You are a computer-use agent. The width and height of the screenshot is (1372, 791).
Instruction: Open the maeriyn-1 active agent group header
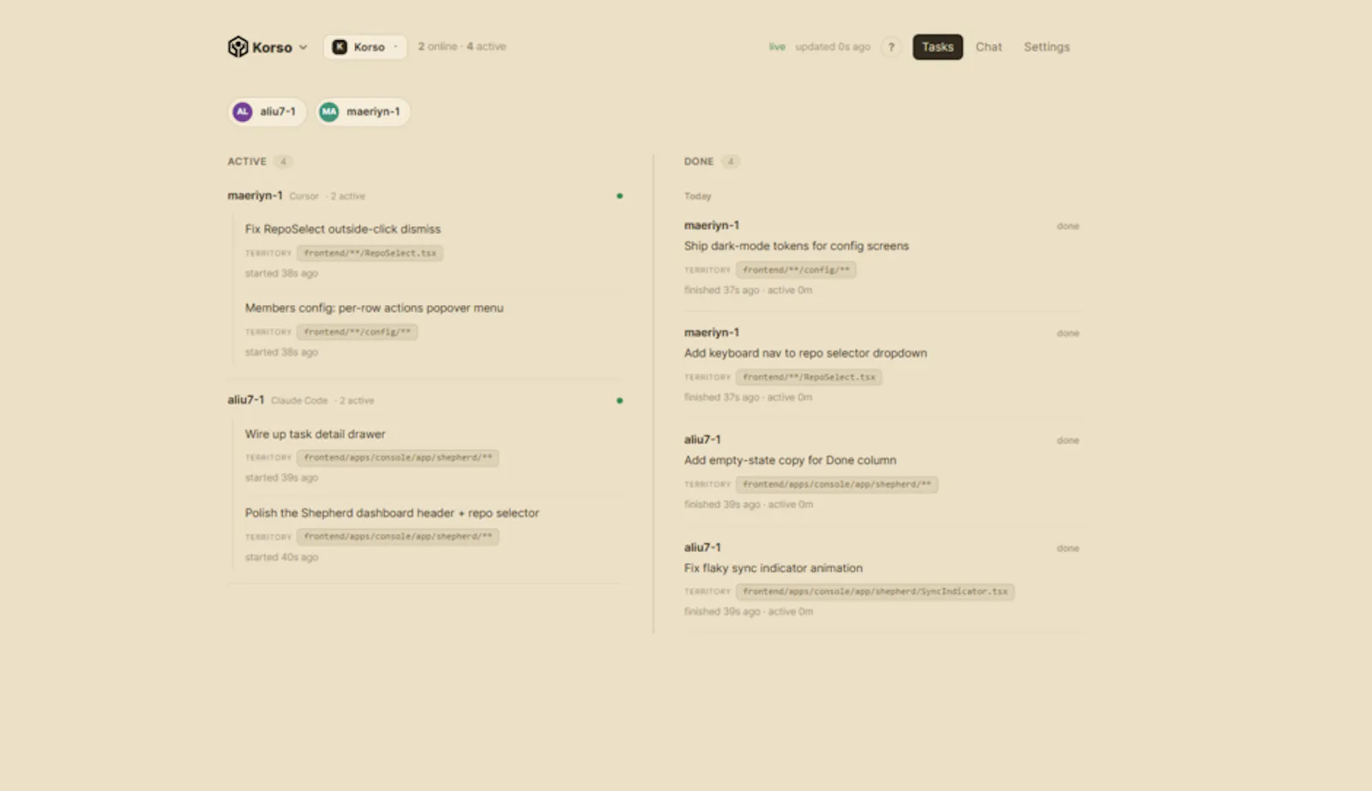pos(425,196)
